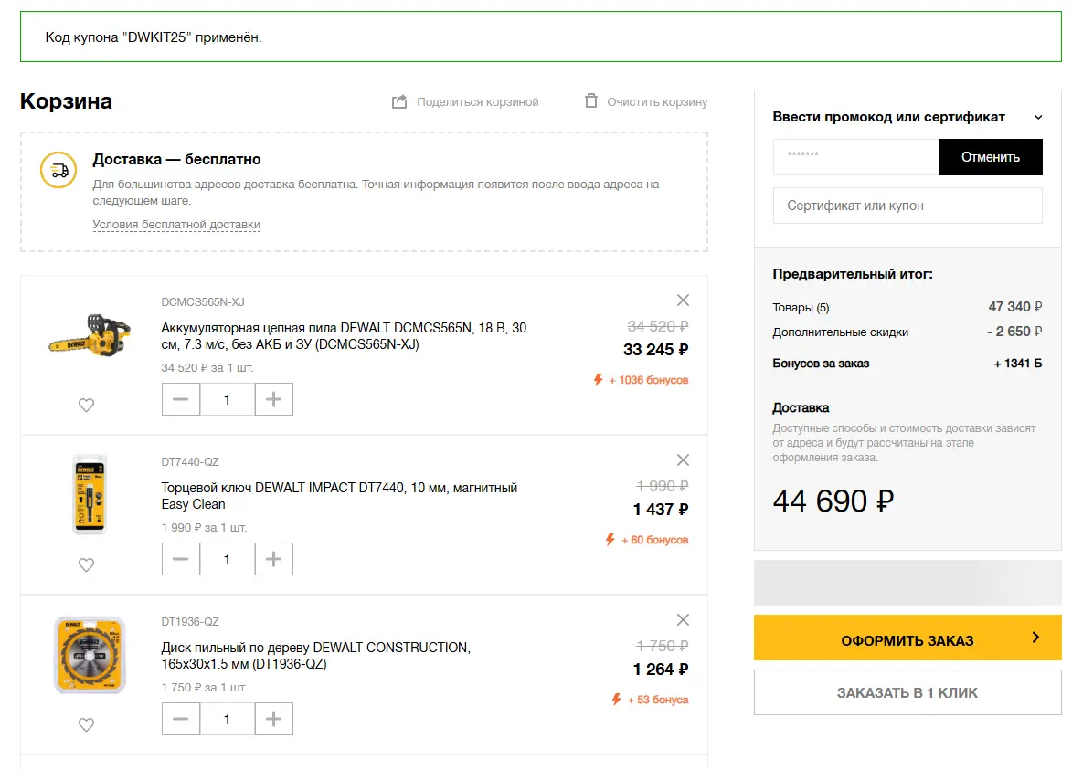Image resolution: width=1072 pixels, height=770 pixels.
Task: Click the discounted price '1 264 ₽'
Action: click(661, 670)
